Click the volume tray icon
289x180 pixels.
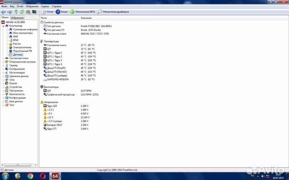pyautogui.click(x=263, y=176)
